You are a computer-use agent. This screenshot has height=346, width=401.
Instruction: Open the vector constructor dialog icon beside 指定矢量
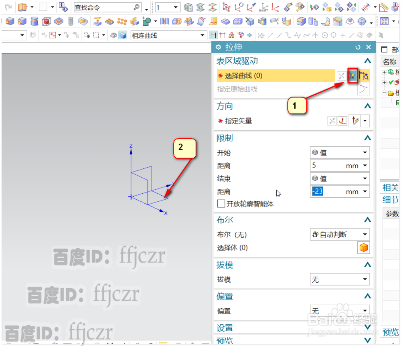343,120
